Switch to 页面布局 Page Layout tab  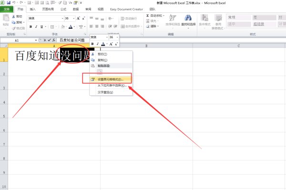click(48, 9)
